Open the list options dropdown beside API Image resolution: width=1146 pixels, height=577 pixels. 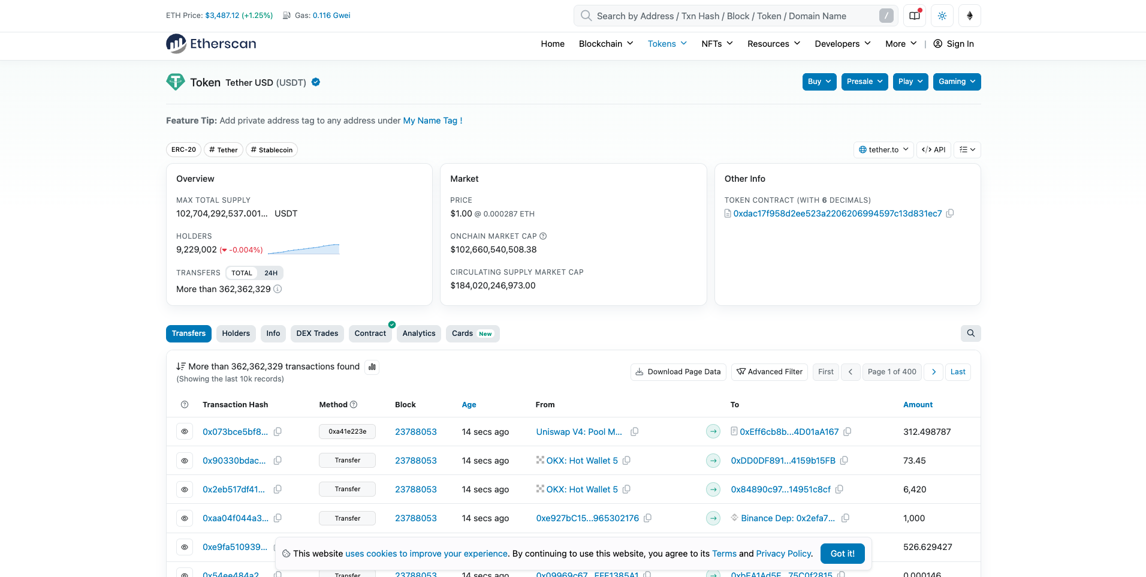pos(967,150)
